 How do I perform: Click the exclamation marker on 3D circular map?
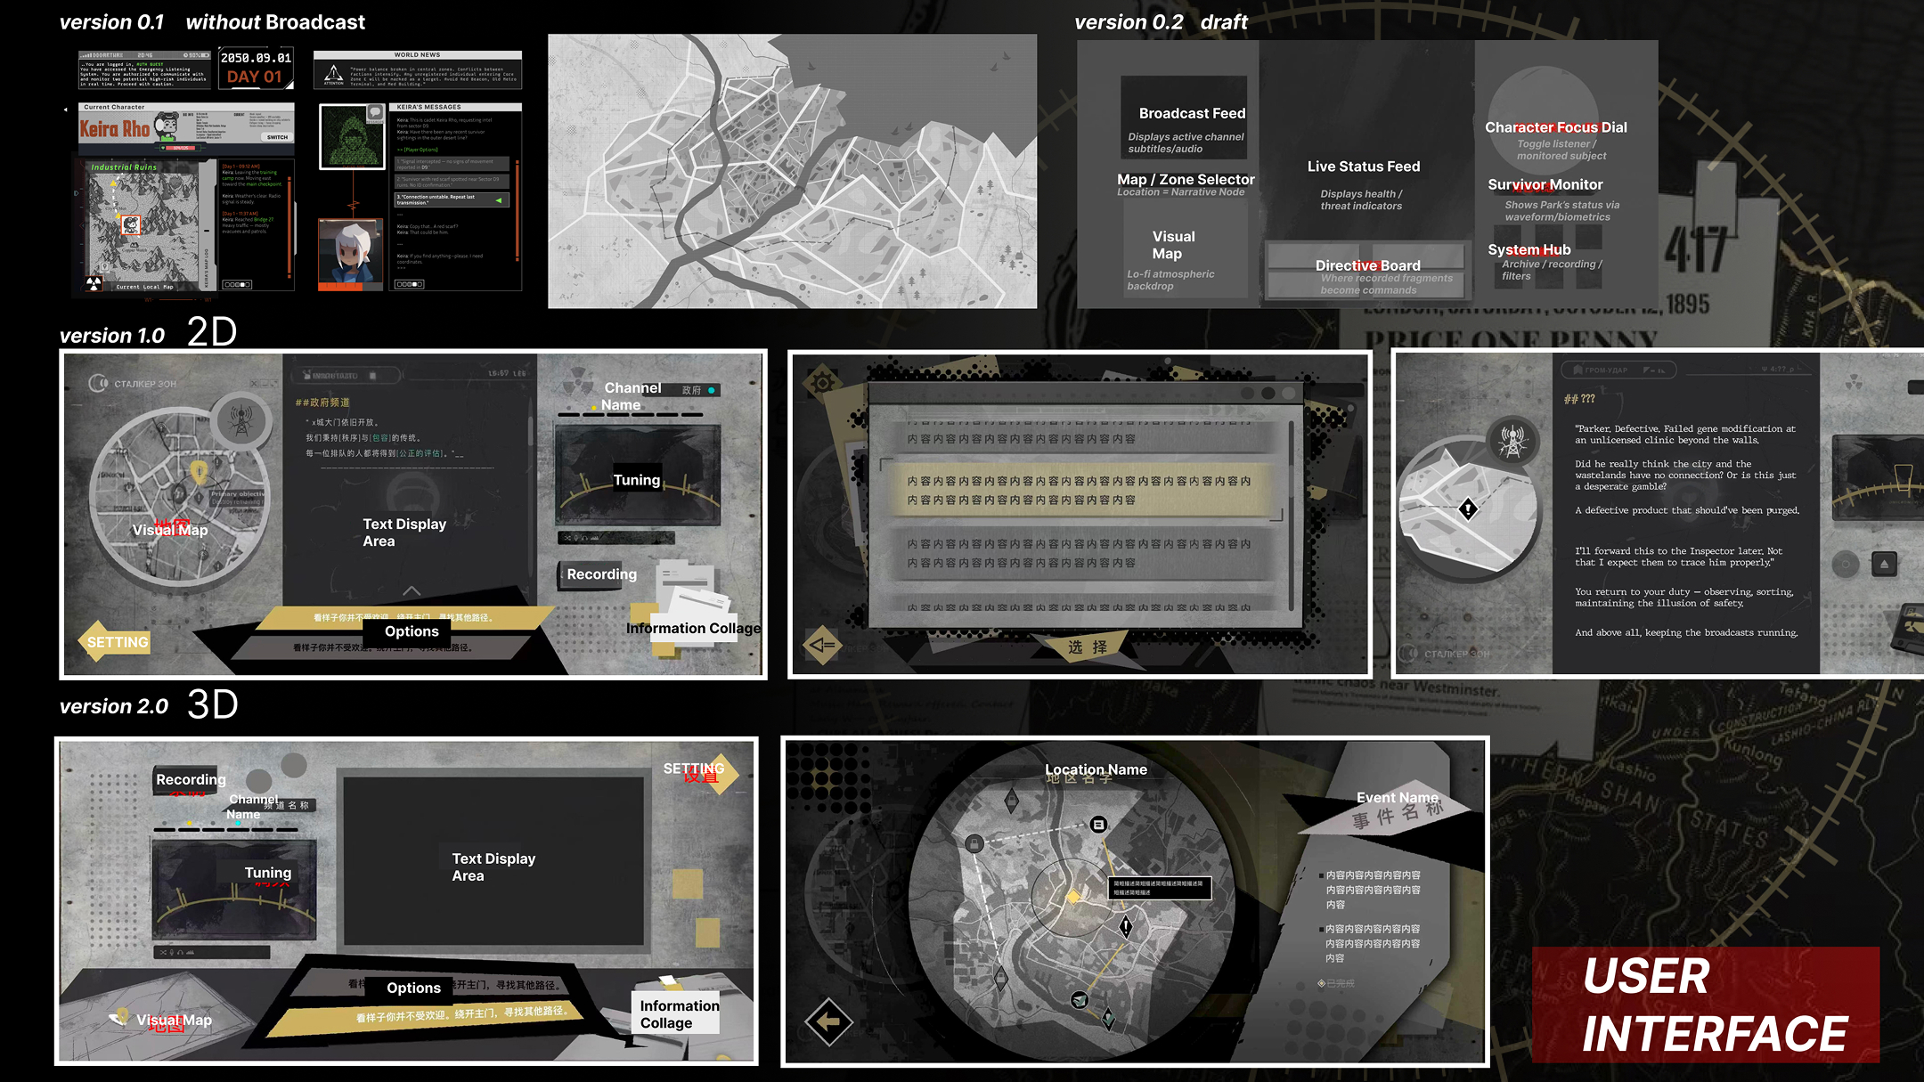pos(1126,927)
